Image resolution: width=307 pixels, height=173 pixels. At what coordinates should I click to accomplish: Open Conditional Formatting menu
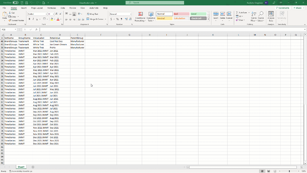tap(140, 17)
